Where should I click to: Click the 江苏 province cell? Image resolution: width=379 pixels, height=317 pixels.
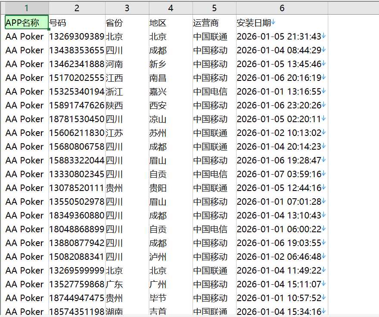coord(127,133)
